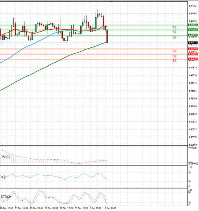Click the 3 Jan 00:00 time label
Screen dimensions: 199x211
[96, 208]
